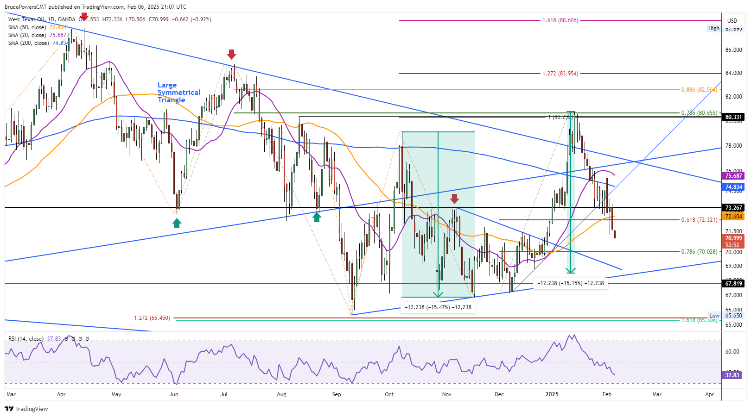
Task: Select the 1.272 (83.954) Fibonacci label
Action: click(x=560, y=74)
